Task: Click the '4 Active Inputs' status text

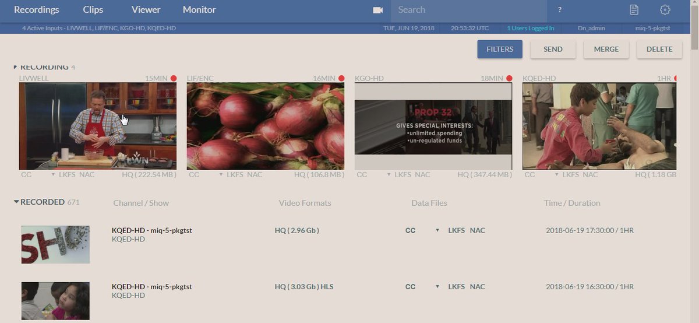Action: 99,28
